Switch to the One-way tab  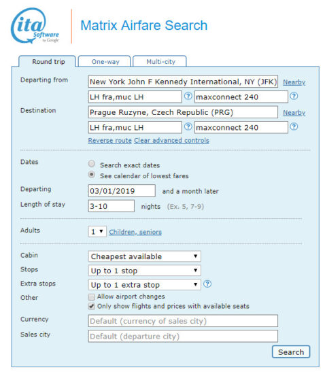tap(105, 61)
